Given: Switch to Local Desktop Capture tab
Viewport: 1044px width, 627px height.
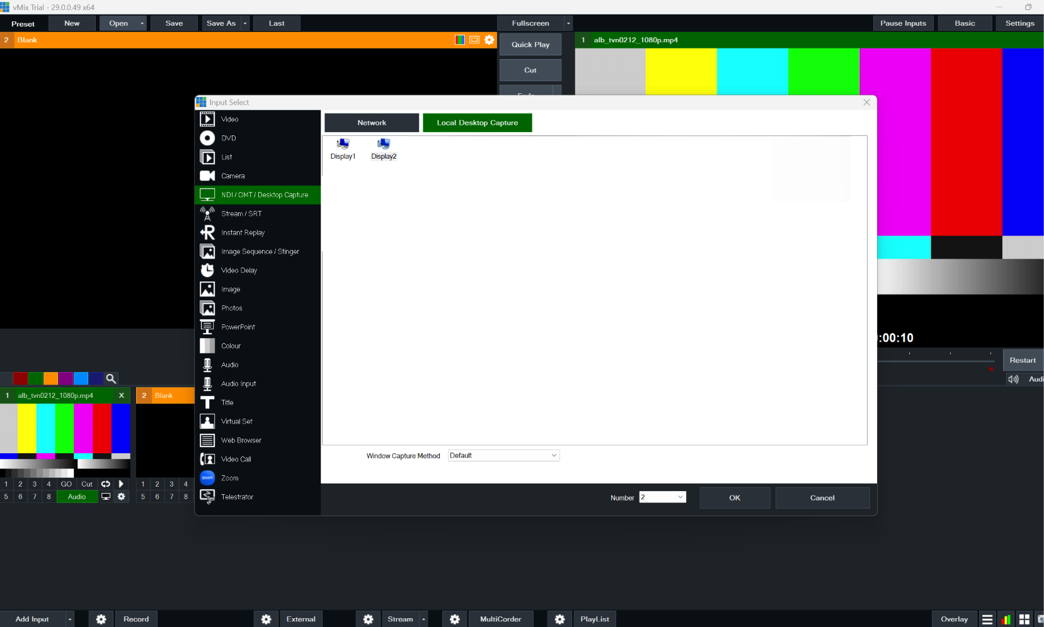Looking at the screenshot, I should coord(478,123).
